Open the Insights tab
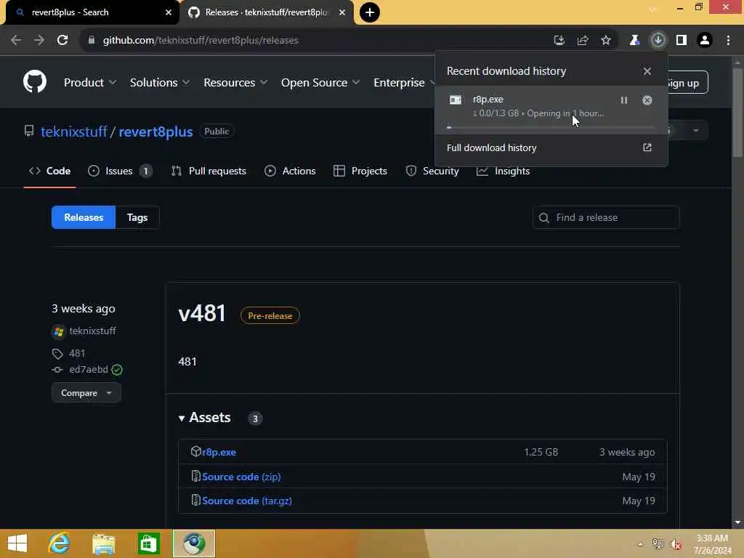744x558 pixels. [504, 171]
